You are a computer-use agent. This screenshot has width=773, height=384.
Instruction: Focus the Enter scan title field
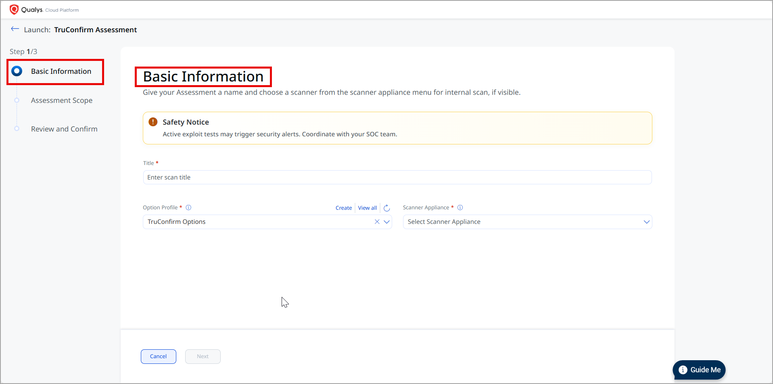[397, 177]
